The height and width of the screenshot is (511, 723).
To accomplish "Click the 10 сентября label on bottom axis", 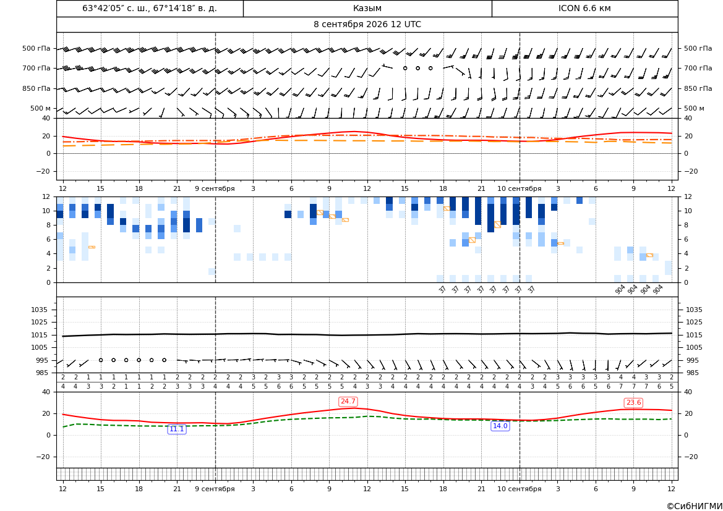I will pyautogui.click(x=519, y=489).
